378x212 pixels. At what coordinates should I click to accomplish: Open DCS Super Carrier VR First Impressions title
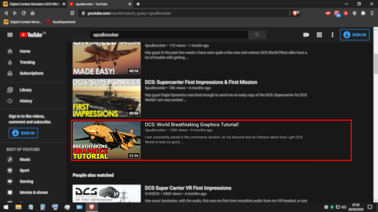tap(188, 188)
